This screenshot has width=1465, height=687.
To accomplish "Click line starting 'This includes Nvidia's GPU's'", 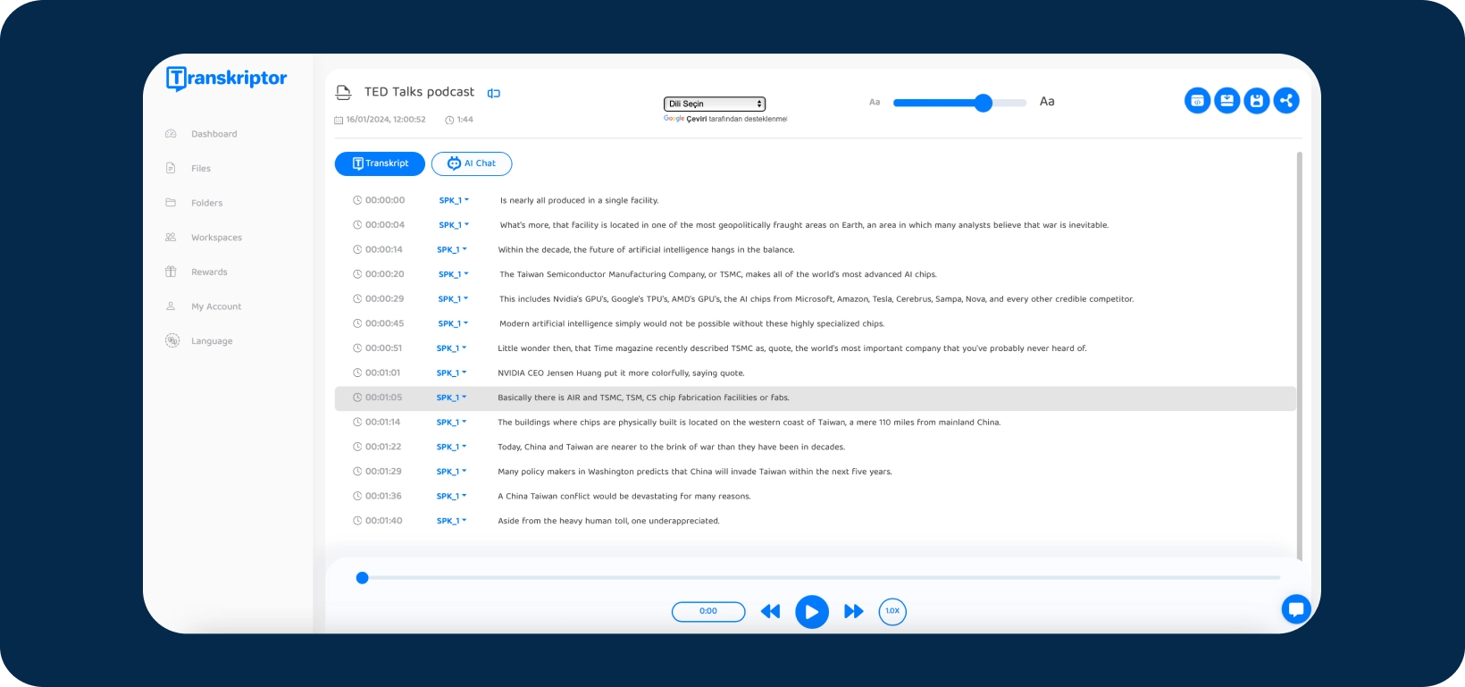I will tap(816, 299).
